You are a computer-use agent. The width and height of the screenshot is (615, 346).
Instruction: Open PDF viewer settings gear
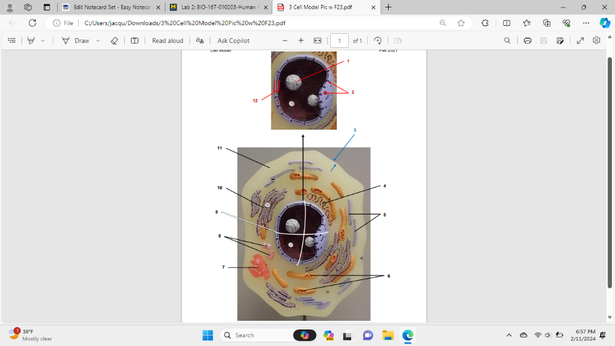point(596,41)
